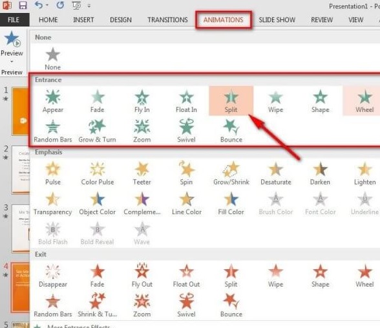
Task: Select the Grow/Shrink emphasis effect
Action: [231, 173]
